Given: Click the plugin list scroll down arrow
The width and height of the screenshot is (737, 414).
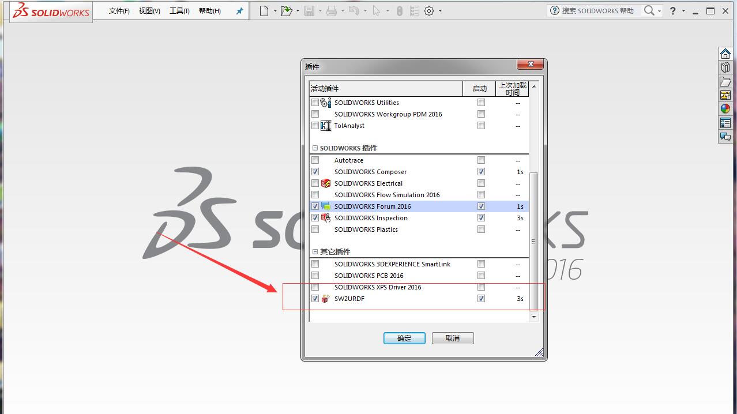Looking at the screenshot, I should click(x=534, y=317).
